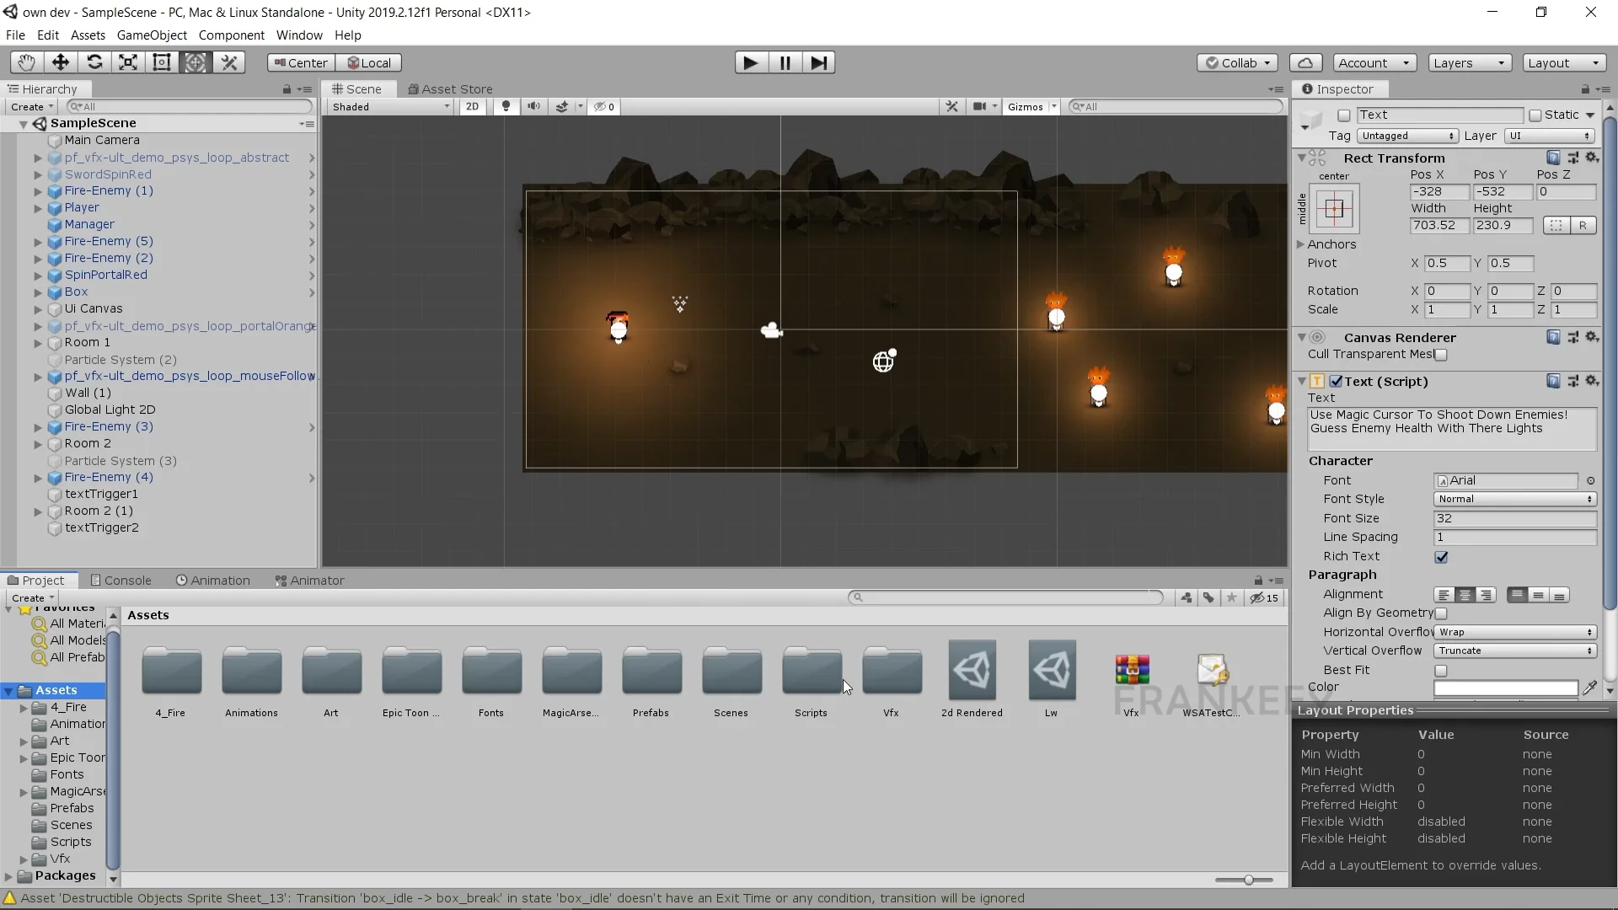This screenshot has height=910, width=1618.
Task: Open the GameObject menu
Action: pyautogui.click(x=152, y=35)
